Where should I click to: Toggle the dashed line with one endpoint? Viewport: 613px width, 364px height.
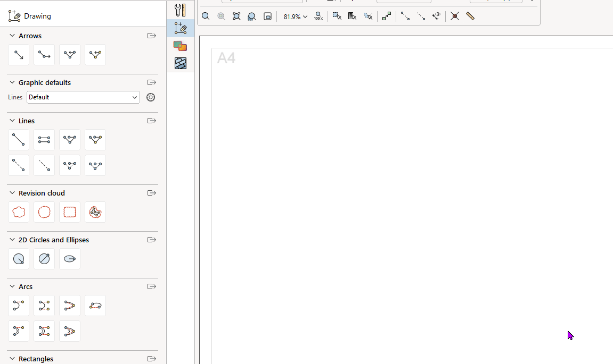pos(421,16)
